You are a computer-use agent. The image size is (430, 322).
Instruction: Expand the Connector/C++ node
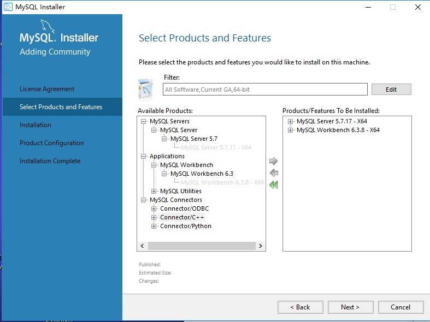coord(154,217)
